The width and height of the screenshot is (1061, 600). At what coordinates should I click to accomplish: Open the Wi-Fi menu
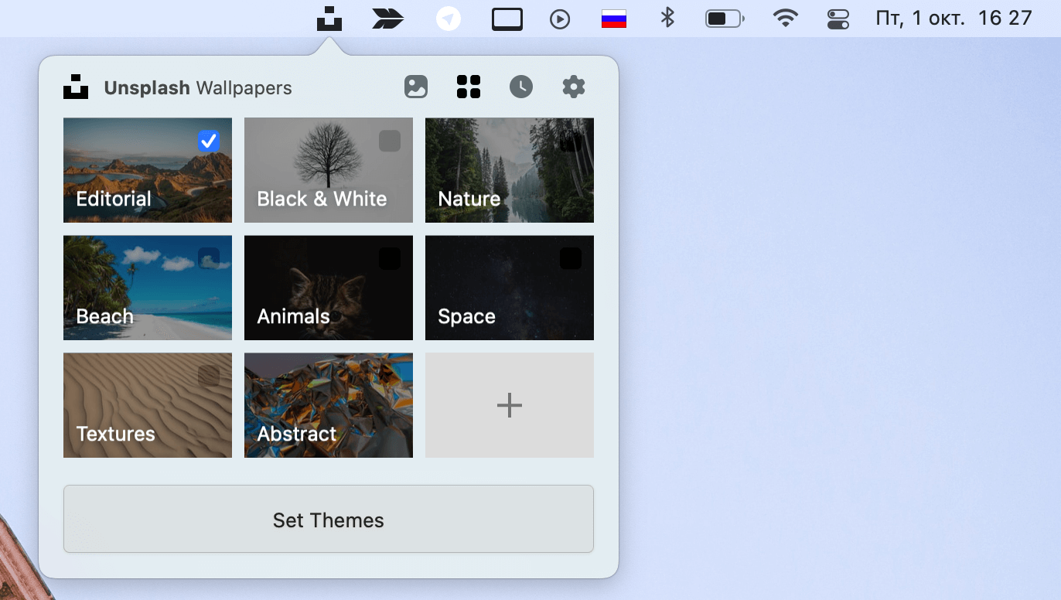point(786,19)
